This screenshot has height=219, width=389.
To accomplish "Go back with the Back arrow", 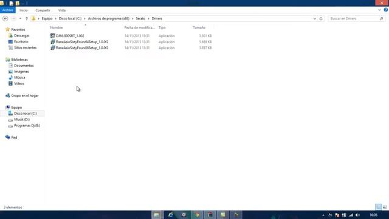I will pyautogui.click(x=5, y=19).
